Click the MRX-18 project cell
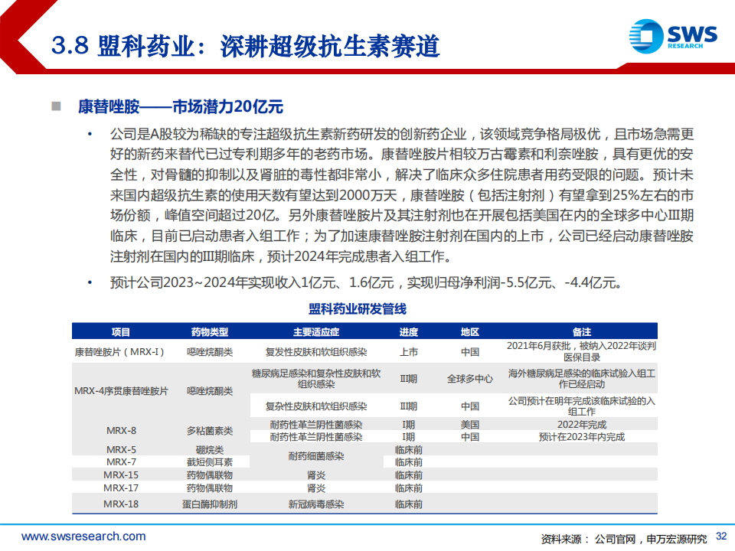 click(x=121, y=504)
